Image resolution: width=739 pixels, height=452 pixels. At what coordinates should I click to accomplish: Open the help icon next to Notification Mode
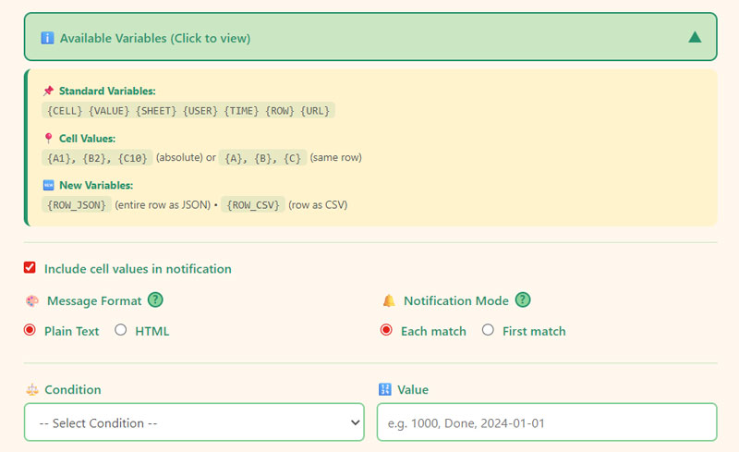[523, 299]
